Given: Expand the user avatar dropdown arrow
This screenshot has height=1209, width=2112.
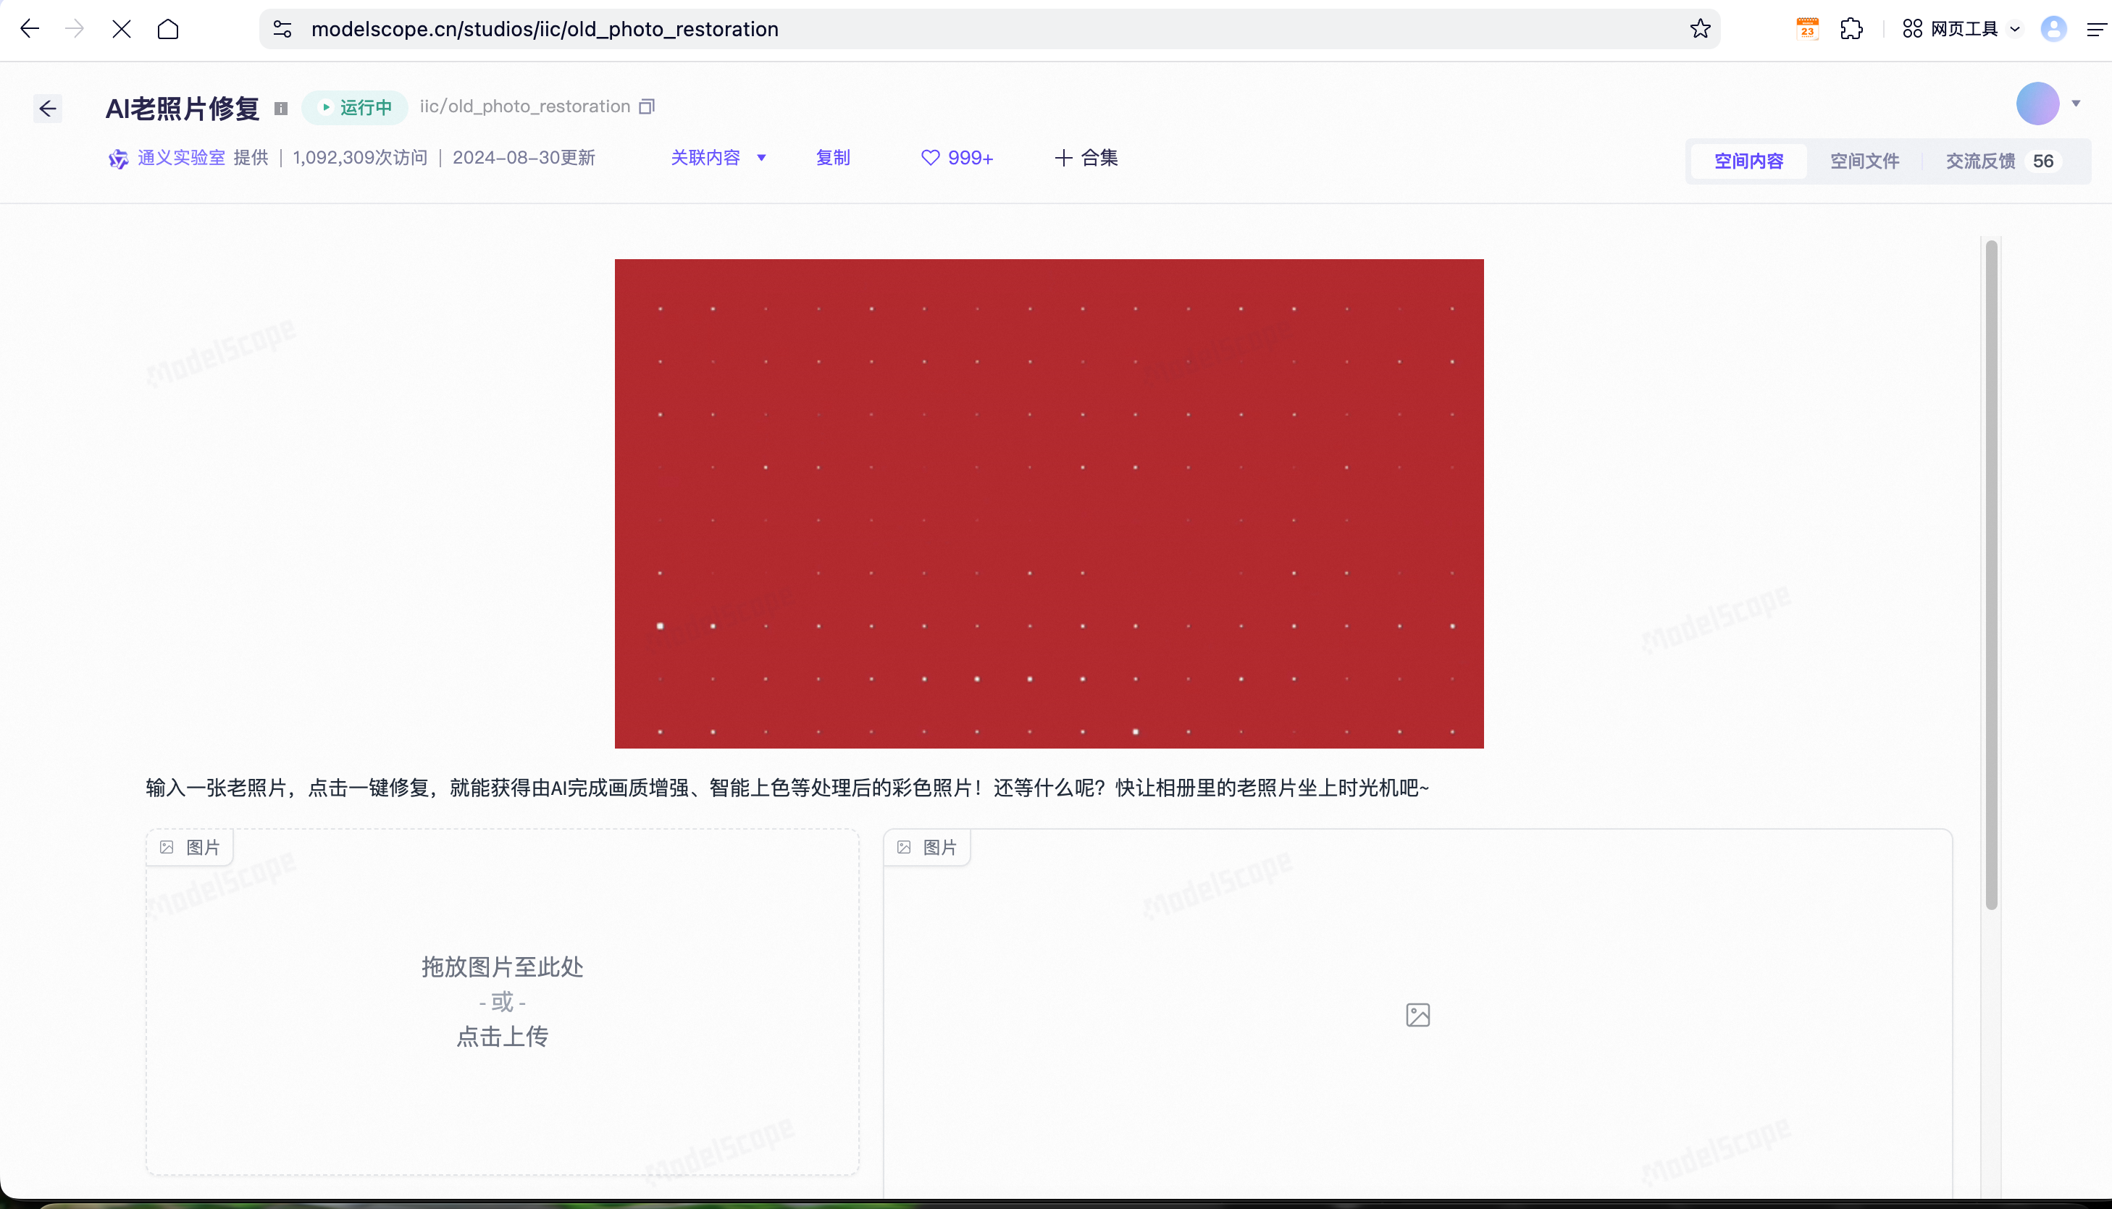Looking at the screenshot, I should point(2076,104).
